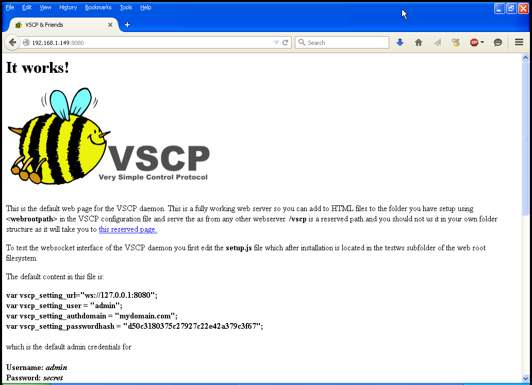The width and height of the screenshot is (532, 385).
Task: Select the VSCP & Friends tab
Action: tap(57, 25)
